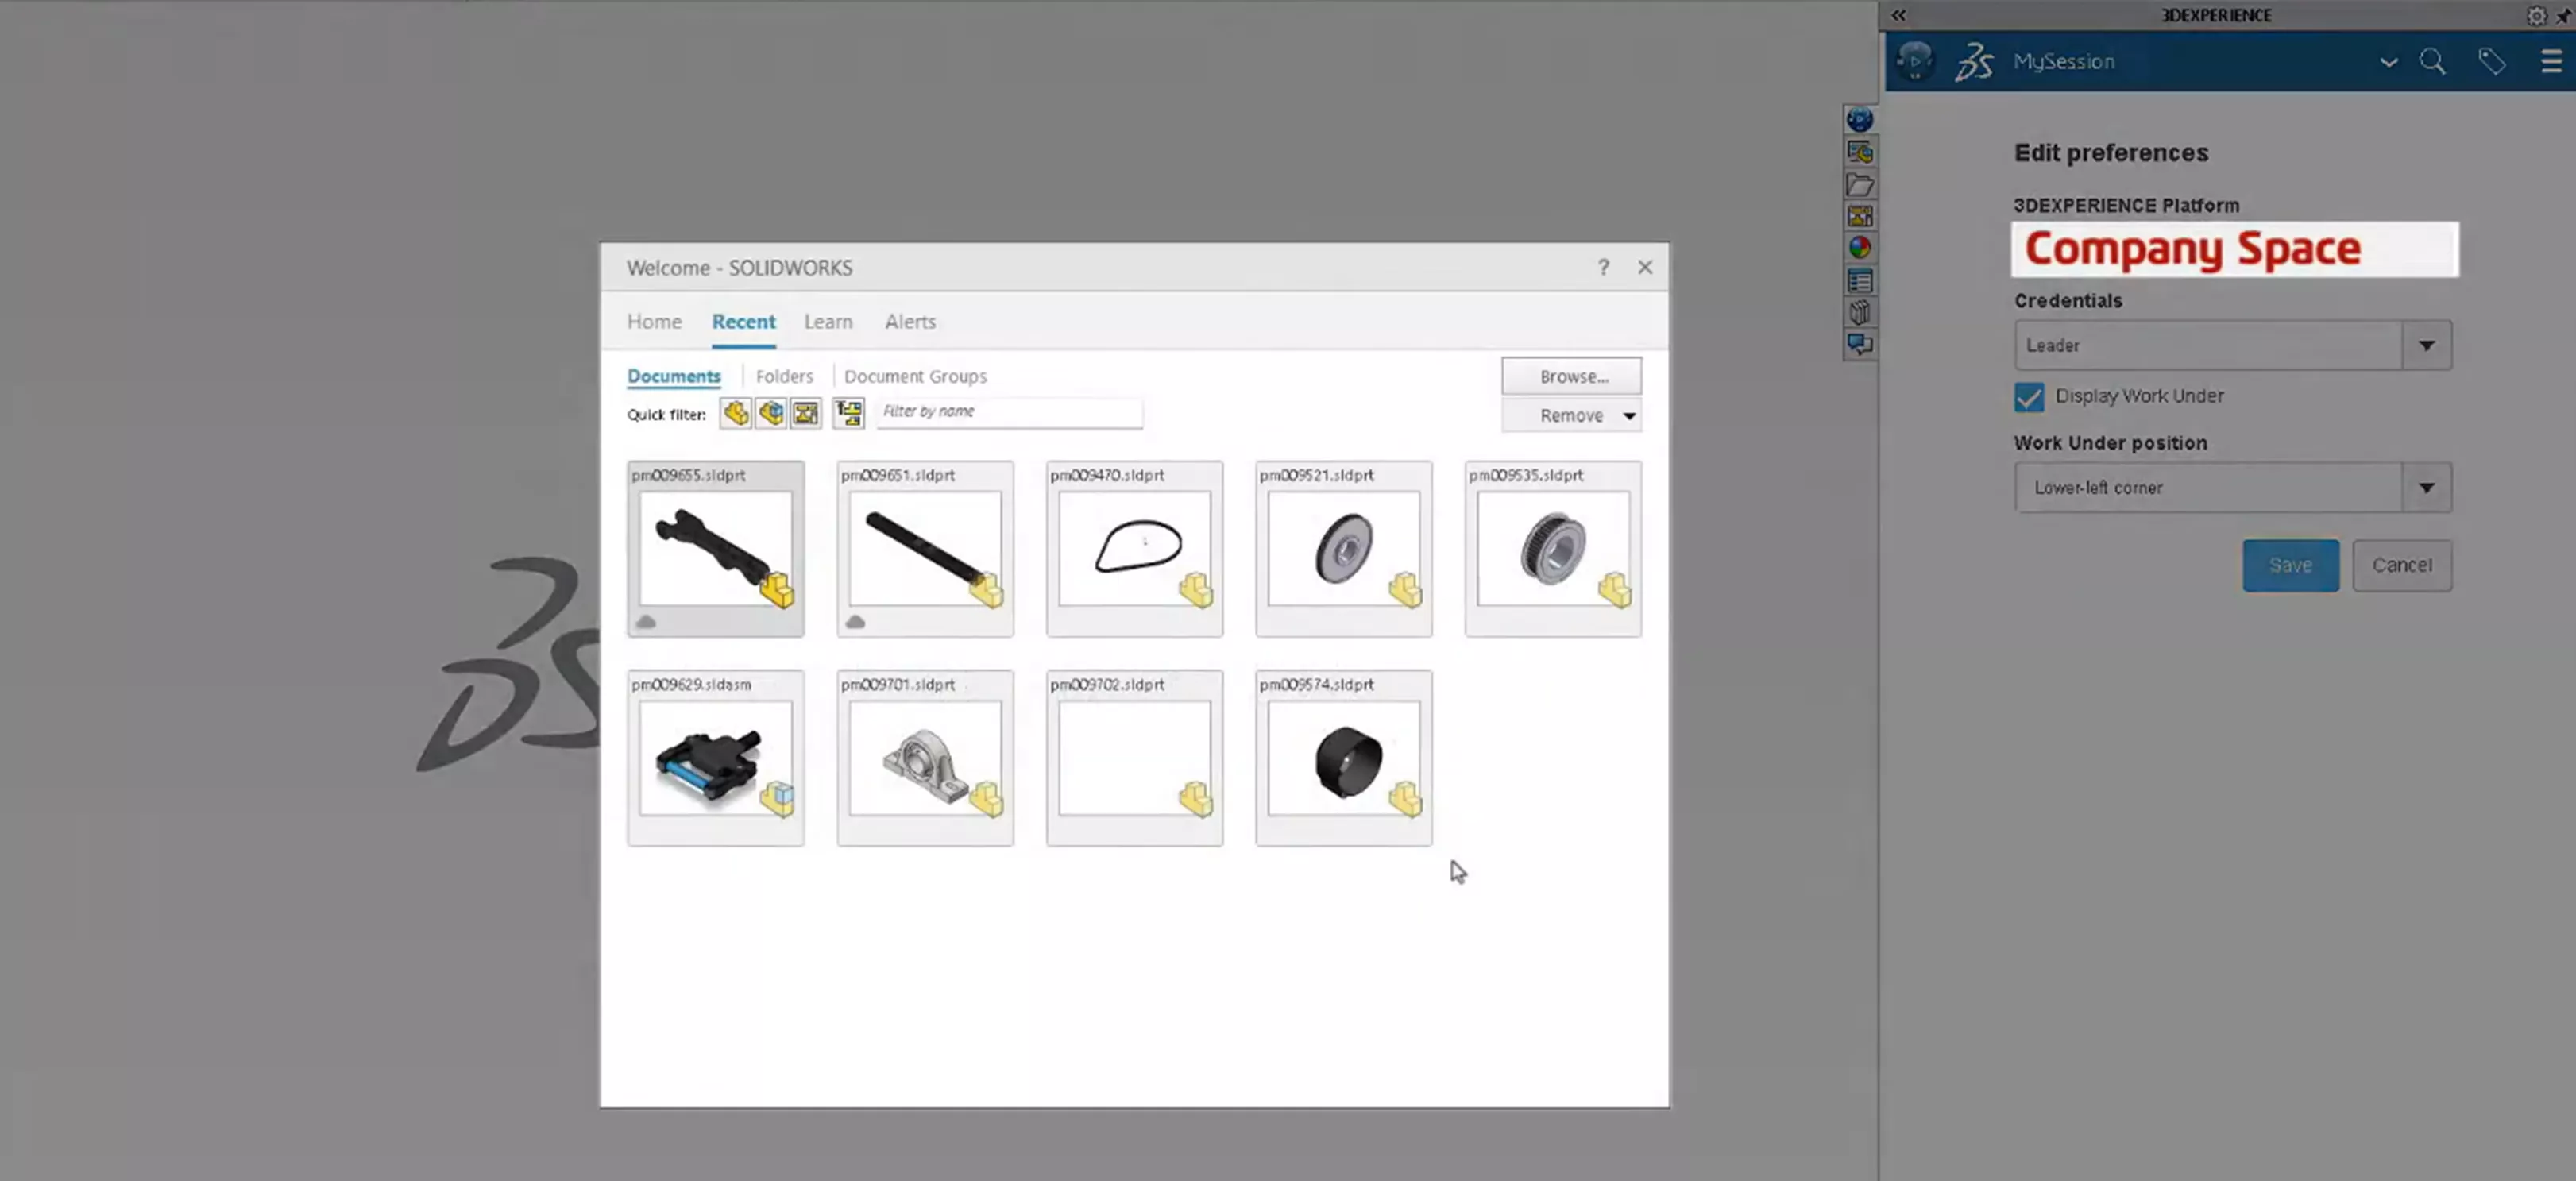Open the 3DEXPERIENCE compass in the blue header
The image size is (2576, 1181).
click(x=1915, y=61)
